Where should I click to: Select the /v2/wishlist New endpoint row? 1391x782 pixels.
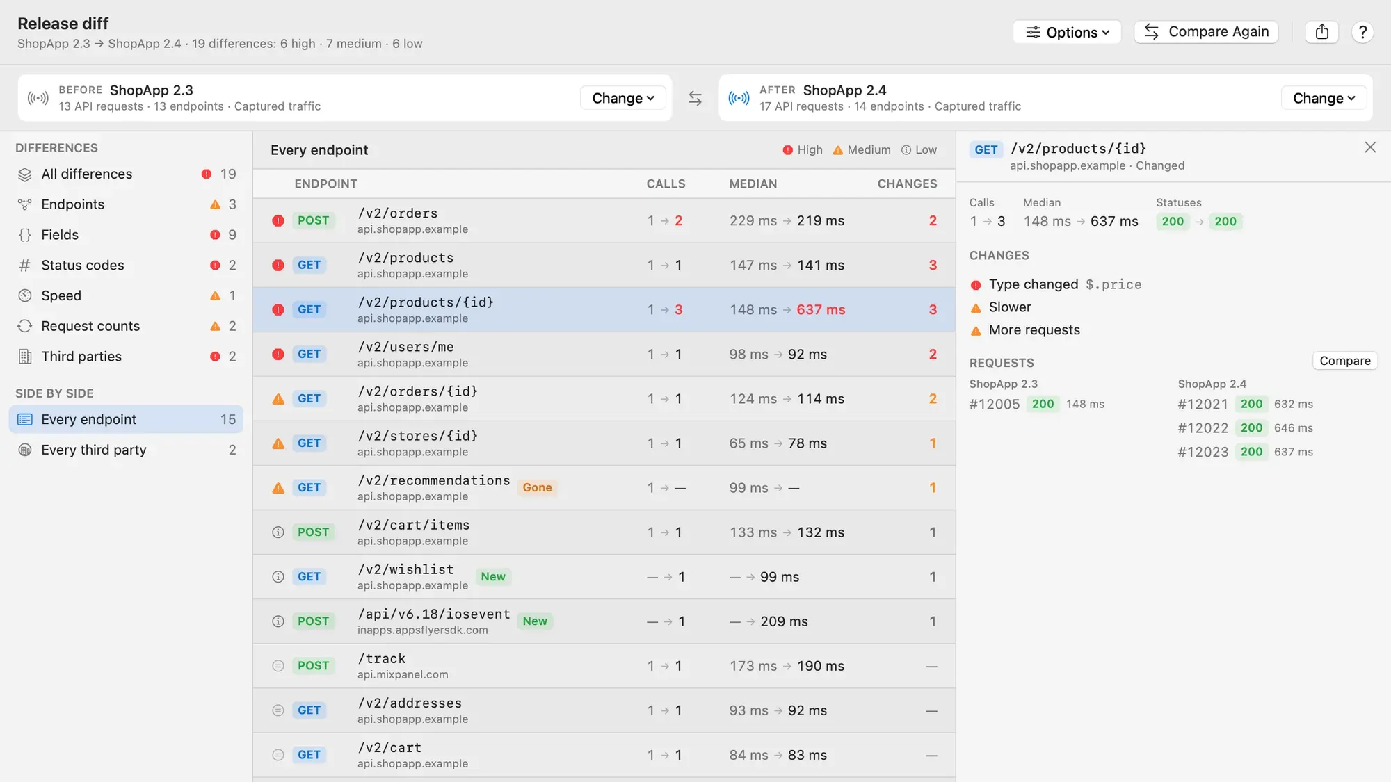pos(604,577)
